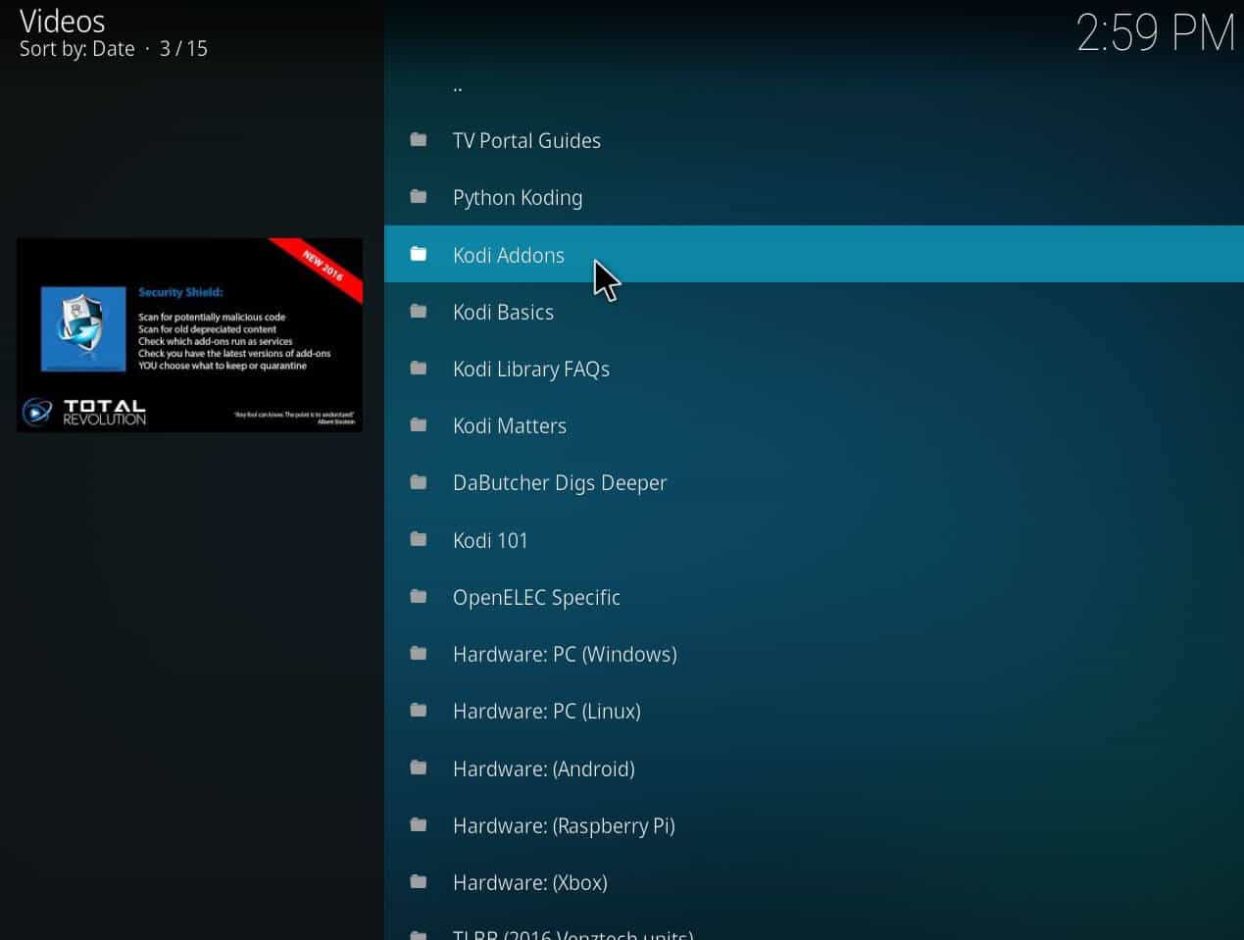Open the OpenELEC Specific folder
Screen dimensions: 1244x940
click(814, 596)
